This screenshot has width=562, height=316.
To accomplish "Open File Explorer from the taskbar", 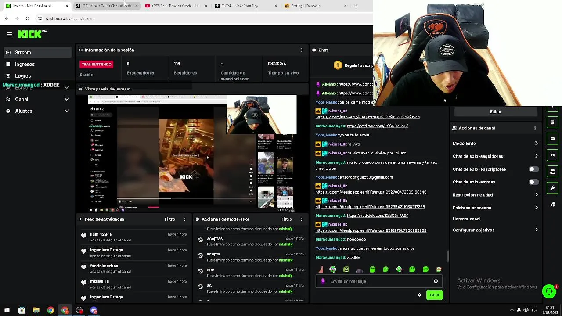I will [x=36, y=310].
